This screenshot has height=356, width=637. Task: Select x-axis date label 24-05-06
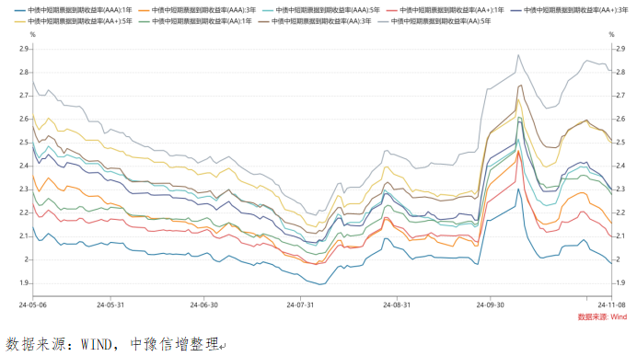point(32,304)
